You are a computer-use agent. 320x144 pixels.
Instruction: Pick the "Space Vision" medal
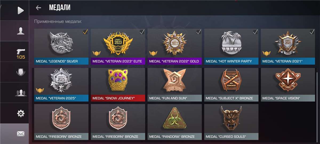pos(288,85)
